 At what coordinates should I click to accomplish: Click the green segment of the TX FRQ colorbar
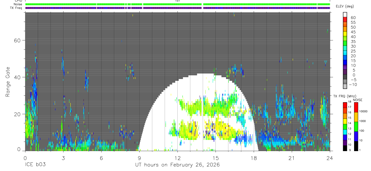click(345, 126)
